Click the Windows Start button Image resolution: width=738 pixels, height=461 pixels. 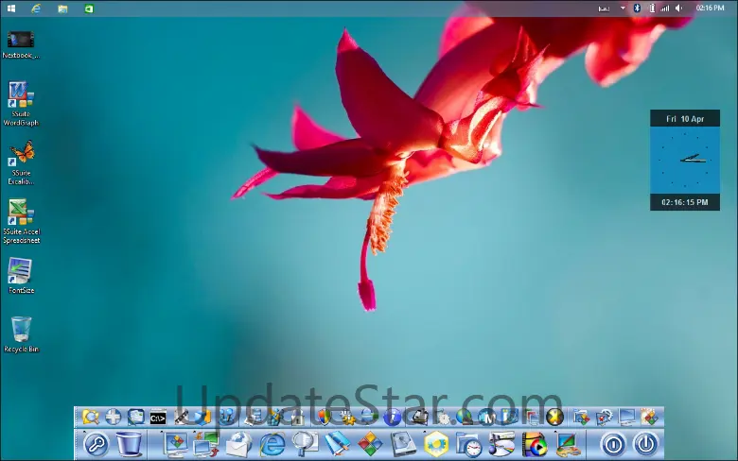pyautogui.click(x=11, y=8)
